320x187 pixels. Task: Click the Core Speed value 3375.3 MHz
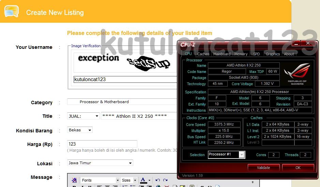224,124
